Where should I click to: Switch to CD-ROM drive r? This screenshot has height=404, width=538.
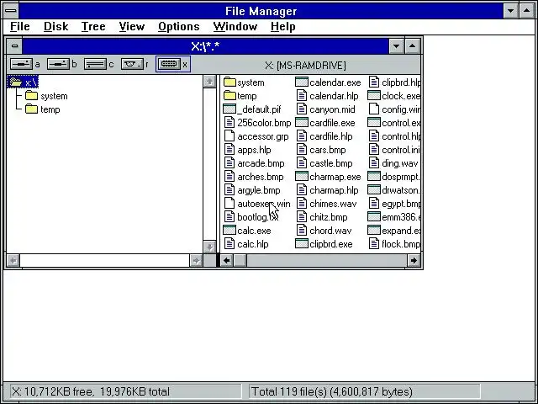tap(132, 64)
